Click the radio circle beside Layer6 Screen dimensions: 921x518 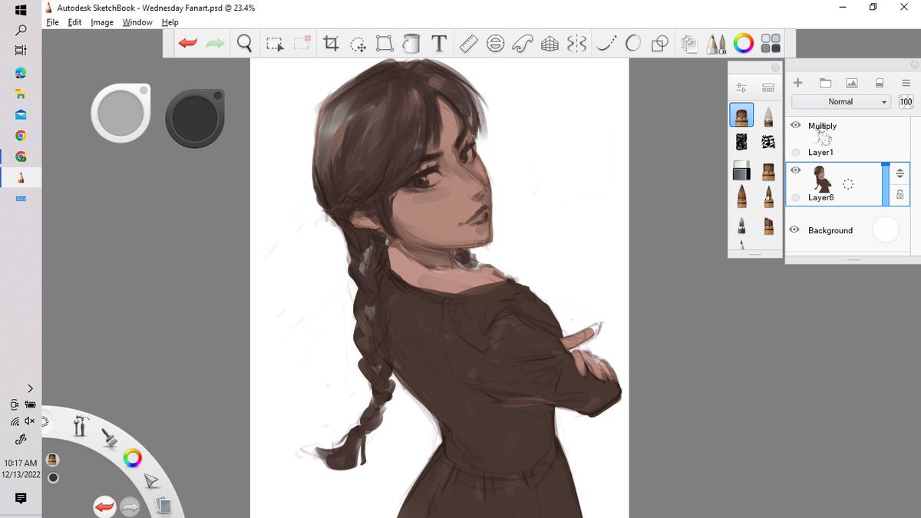point(795,197)
